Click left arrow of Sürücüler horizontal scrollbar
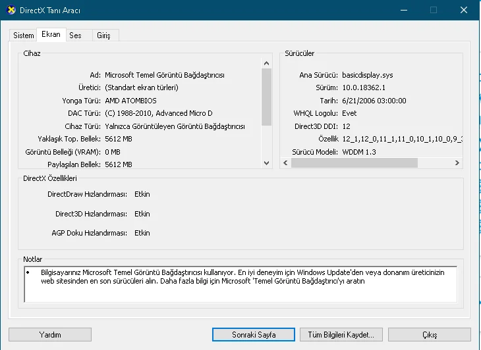481x350 pixels. [x=286, y=162]
